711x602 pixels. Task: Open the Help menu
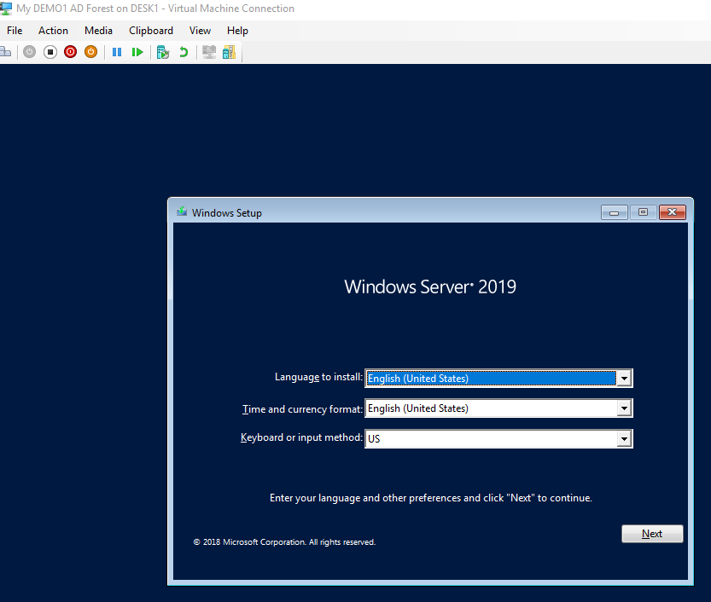[237, 31]
